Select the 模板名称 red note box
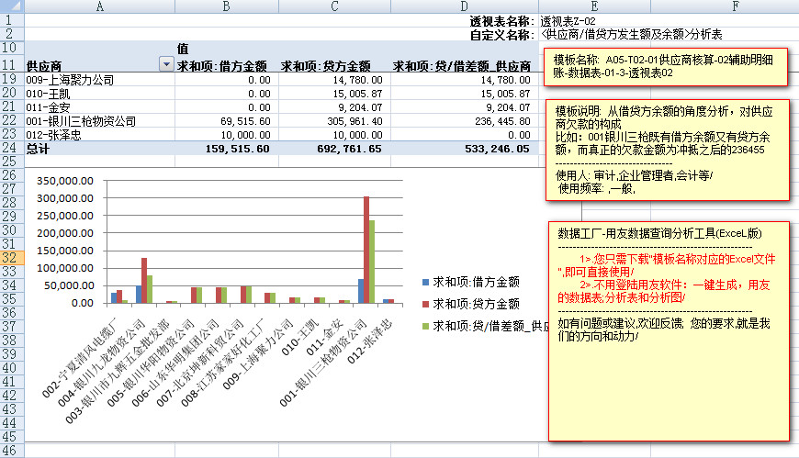The width and height of the screenshot is (799, 458). pos(665,66)
